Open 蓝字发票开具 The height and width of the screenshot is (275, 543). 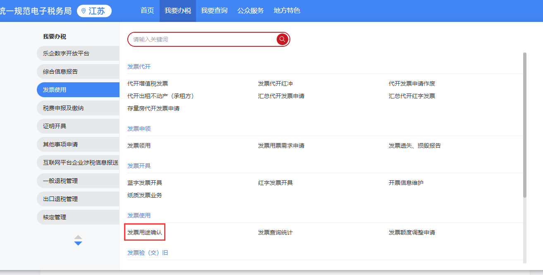tap(145, 183)
